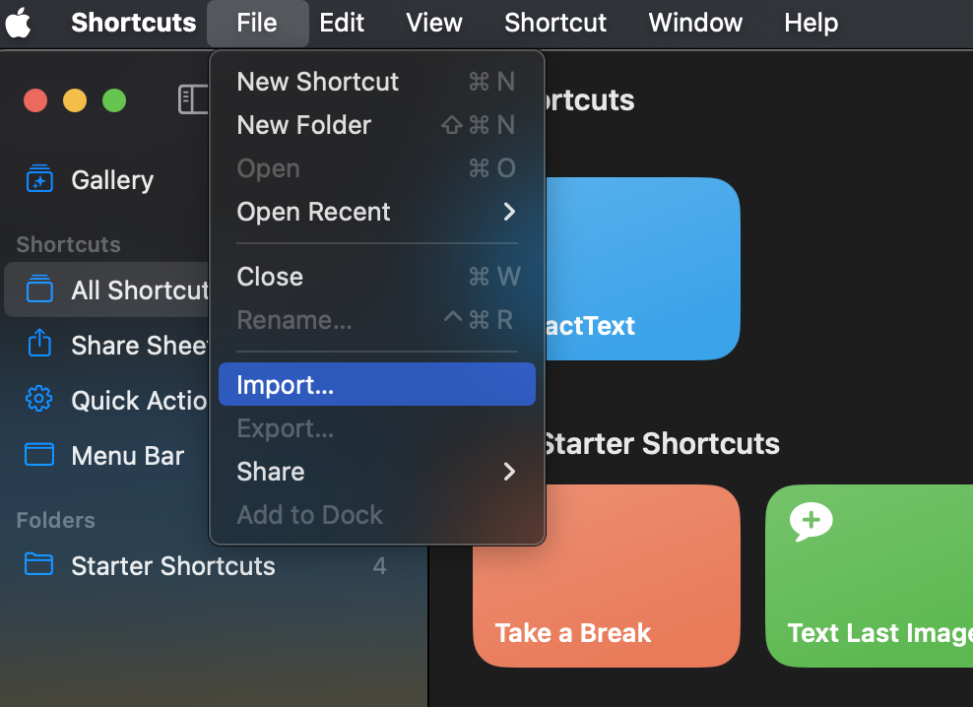Choose New Shortcut from File menu
The image size is (973, 707).
coord(376,82)
